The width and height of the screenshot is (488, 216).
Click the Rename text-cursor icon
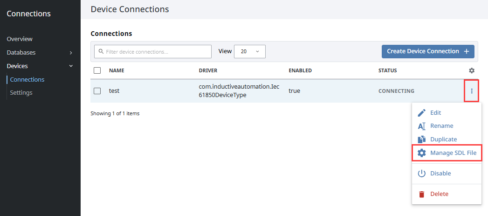pos(421,126)
